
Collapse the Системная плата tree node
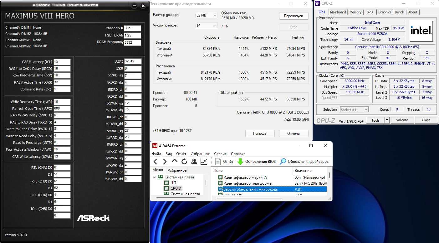(154, 177)
